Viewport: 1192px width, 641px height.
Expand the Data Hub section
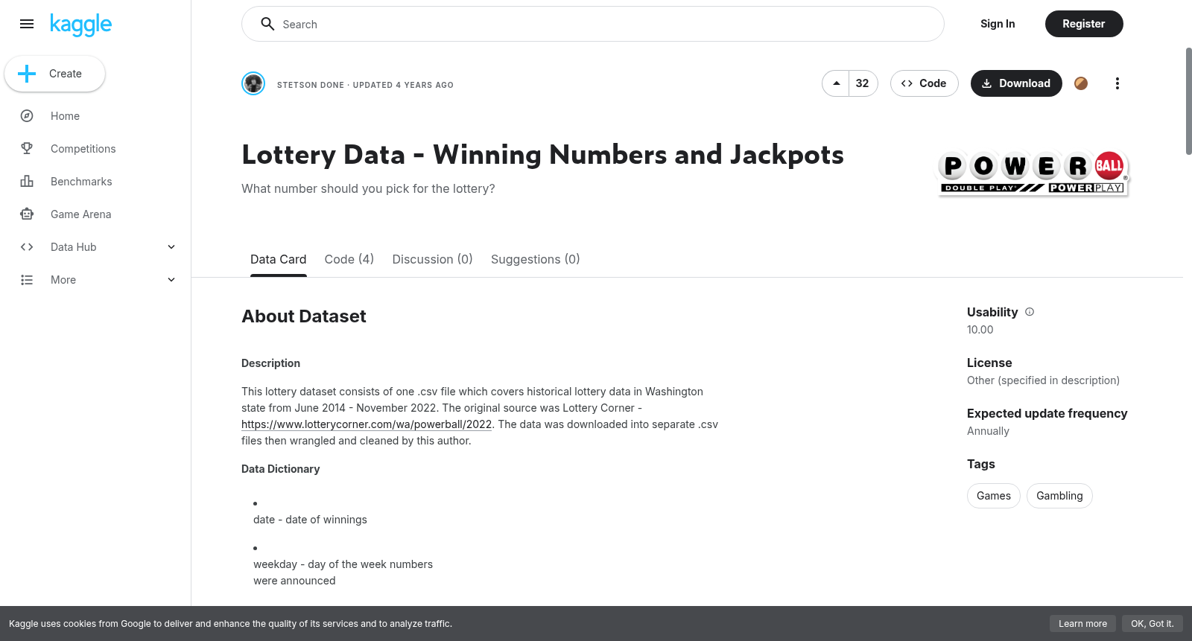(x=171, y=247)
